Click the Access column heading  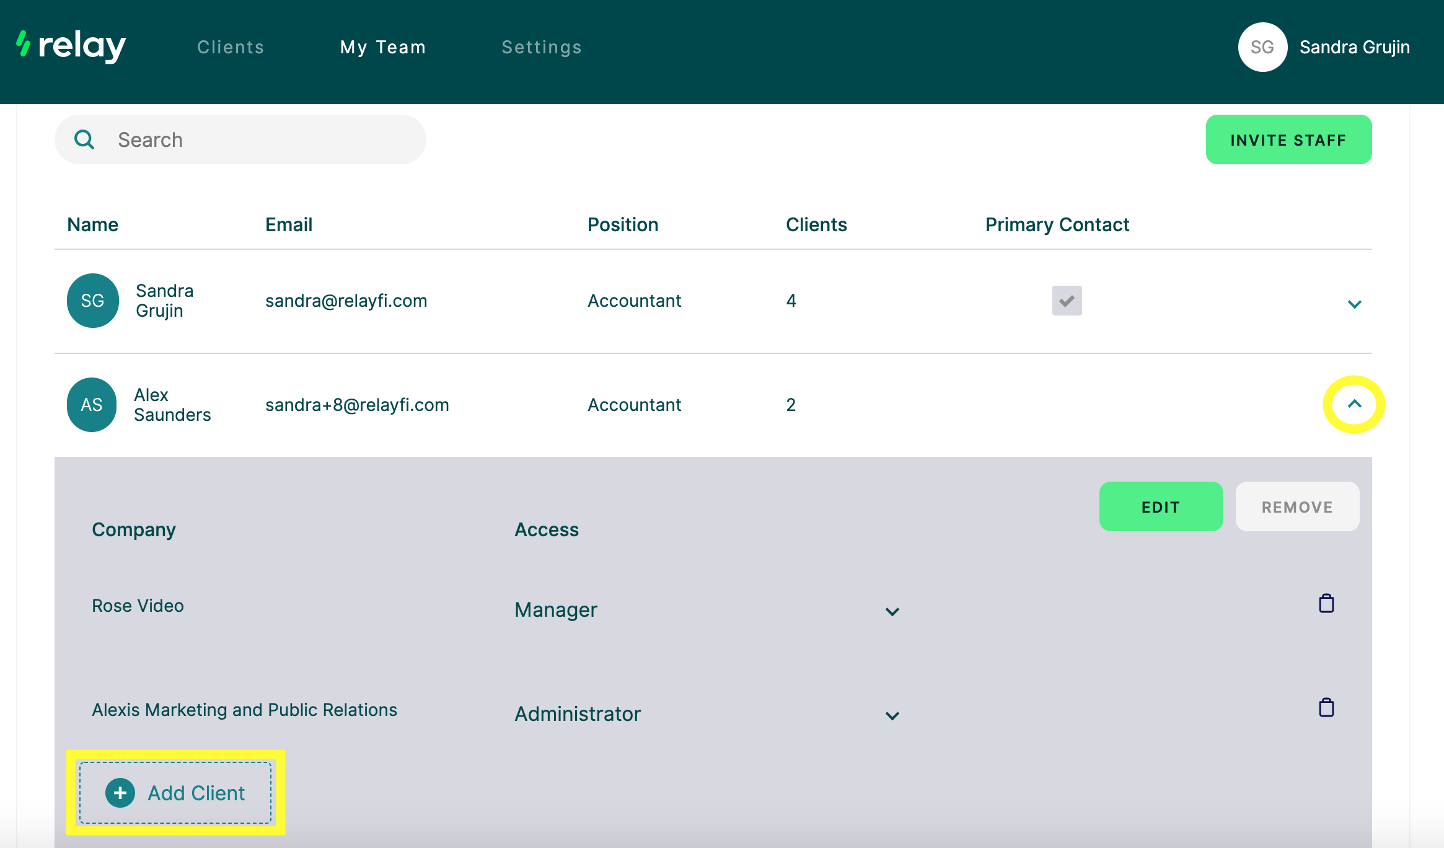(x=547, y=529)
